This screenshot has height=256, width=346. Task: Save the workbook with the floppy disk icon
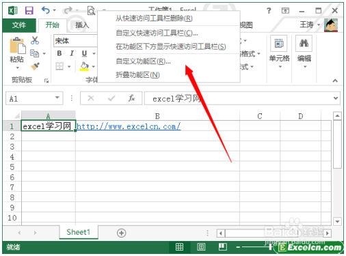pyautogui.click(x=29, y=10)
